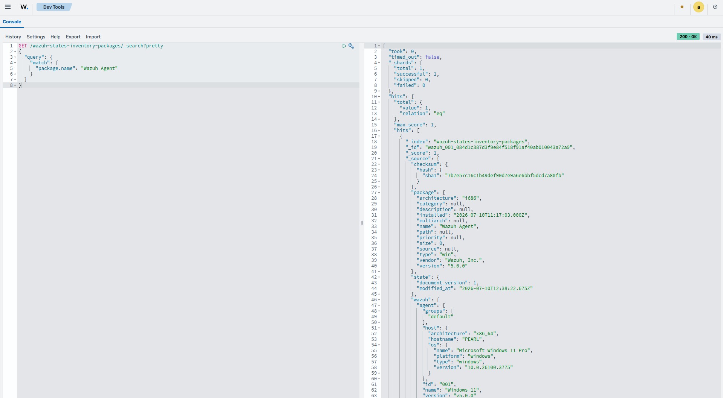Click the Export button
This screenshot has width=723, height=398.
coord(73,37)
